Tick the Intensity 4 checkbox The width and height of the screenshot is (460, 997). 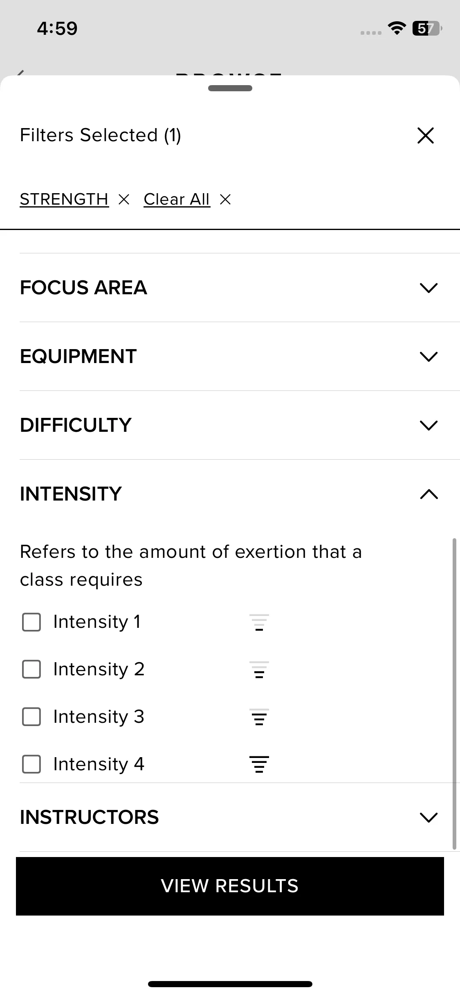point(31,764)
